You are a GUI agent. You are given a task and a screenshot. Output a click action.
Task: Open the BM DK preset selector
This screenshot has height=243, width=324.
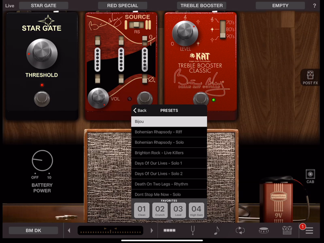pyautogui.click(x=33, y=230)
